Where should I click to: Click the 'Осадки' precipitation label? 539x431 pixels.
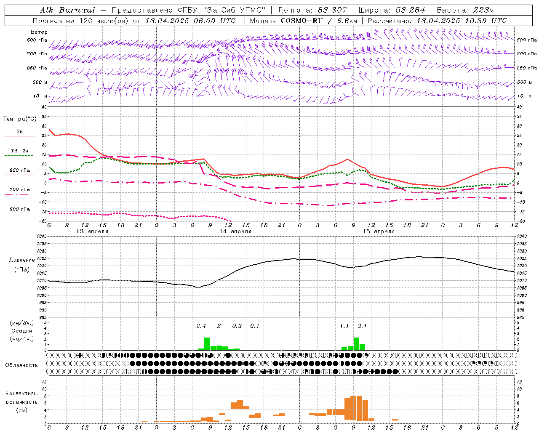pyautogui.click(x=21, y=331)
